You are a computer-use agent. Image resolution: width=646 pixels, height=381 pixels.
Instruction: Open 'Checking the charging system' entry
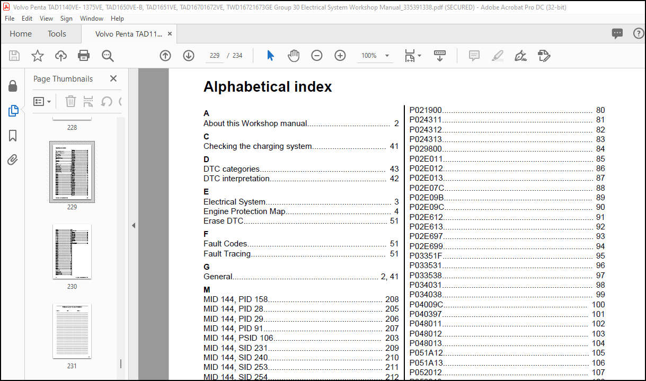click(x=301, y=146)
